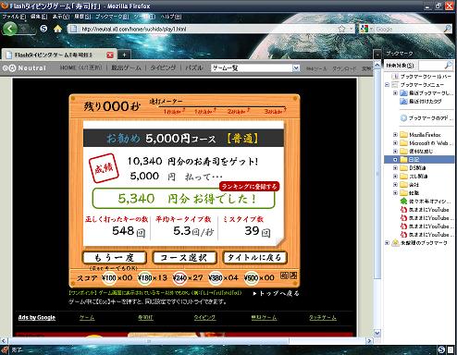Click the もう一度 retry button
The height and width of the screenshot is (355, 457).
pyautogui.click(x=115, y=257)
